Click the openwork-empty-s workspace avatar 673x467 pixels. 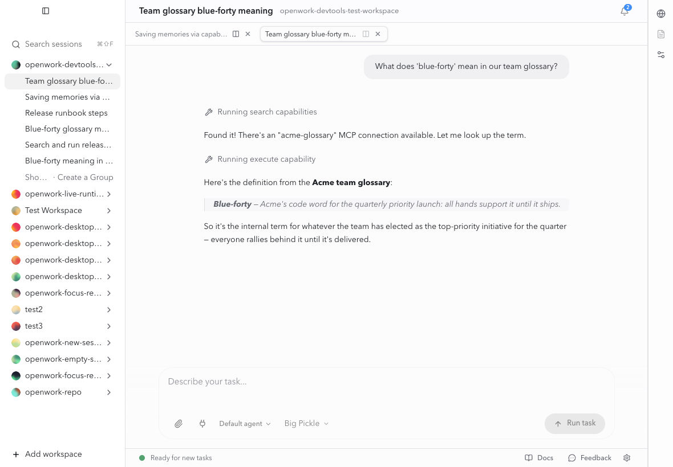pyautogui.click(x=16, y=359)
